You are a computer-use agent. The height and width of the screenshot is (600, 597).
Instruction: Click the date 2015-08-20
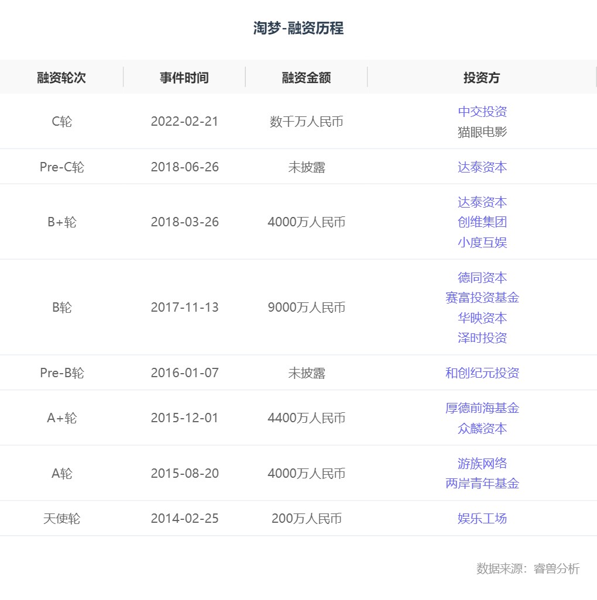coord(184,473)
